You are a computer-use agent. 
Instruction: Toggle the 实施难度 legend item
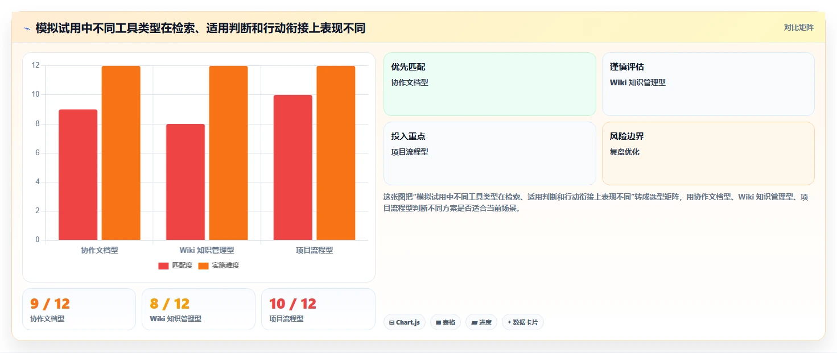(218, 265)
